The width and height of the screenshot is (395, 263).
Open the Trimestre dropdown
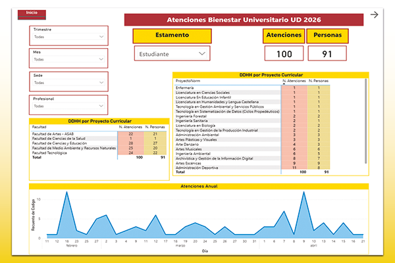pyautogui.click(x=68, y=37)
